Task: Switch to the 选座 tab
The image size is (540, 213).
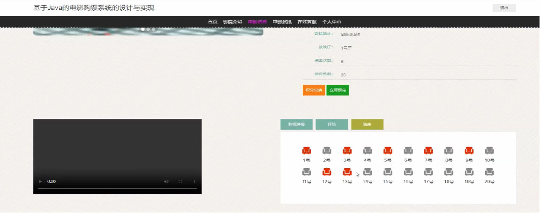Action: click(x=367, y=124)
